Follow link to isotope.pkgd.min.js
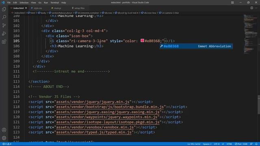This screenshot has height=146, width=260. click(108, 122)
